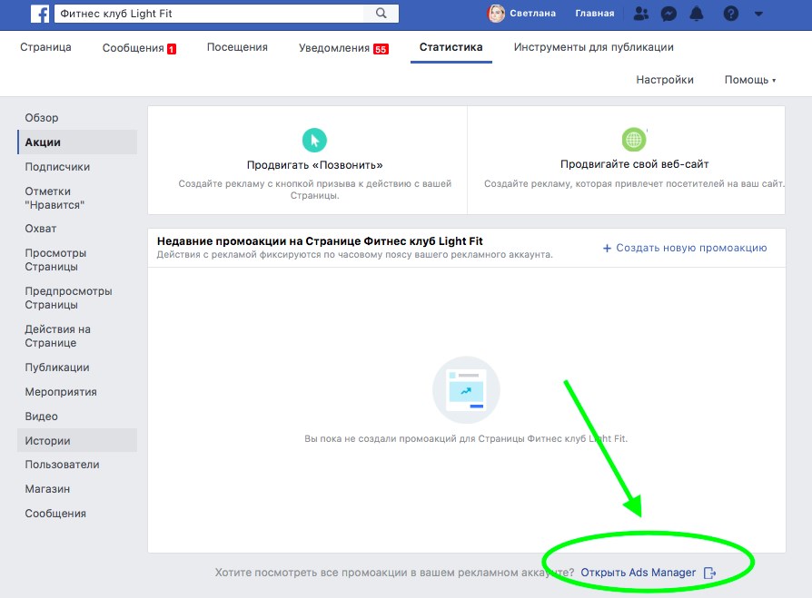
Task: Open the notifications bell icon
Action: 697,14
